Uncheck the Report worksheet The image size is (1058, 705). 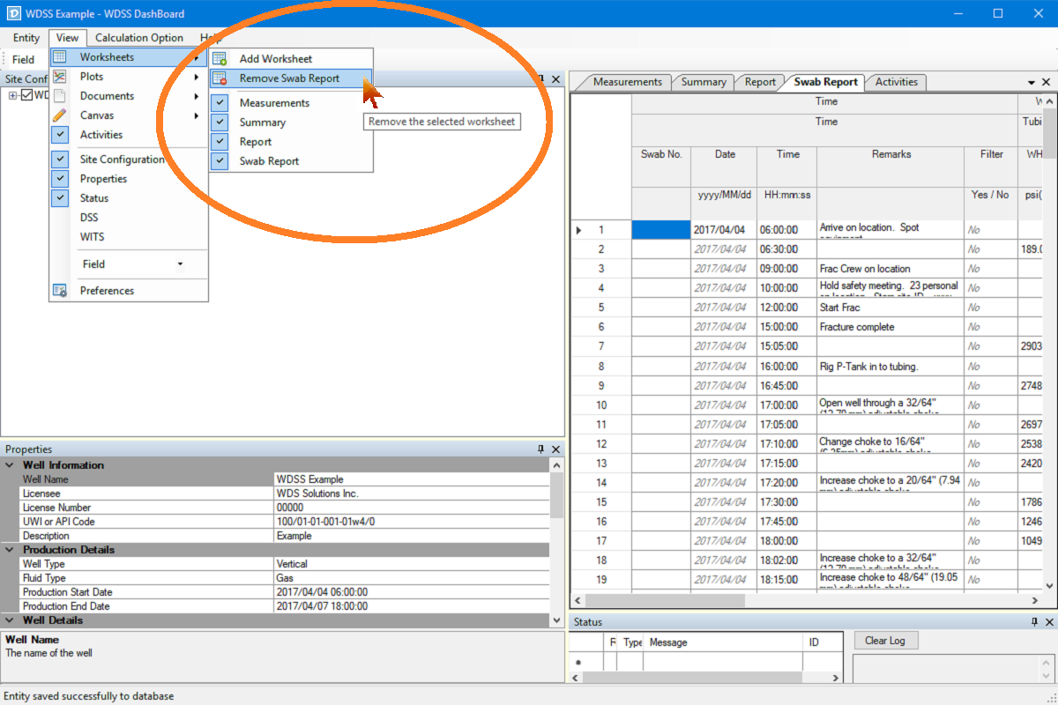coord(220,142)
